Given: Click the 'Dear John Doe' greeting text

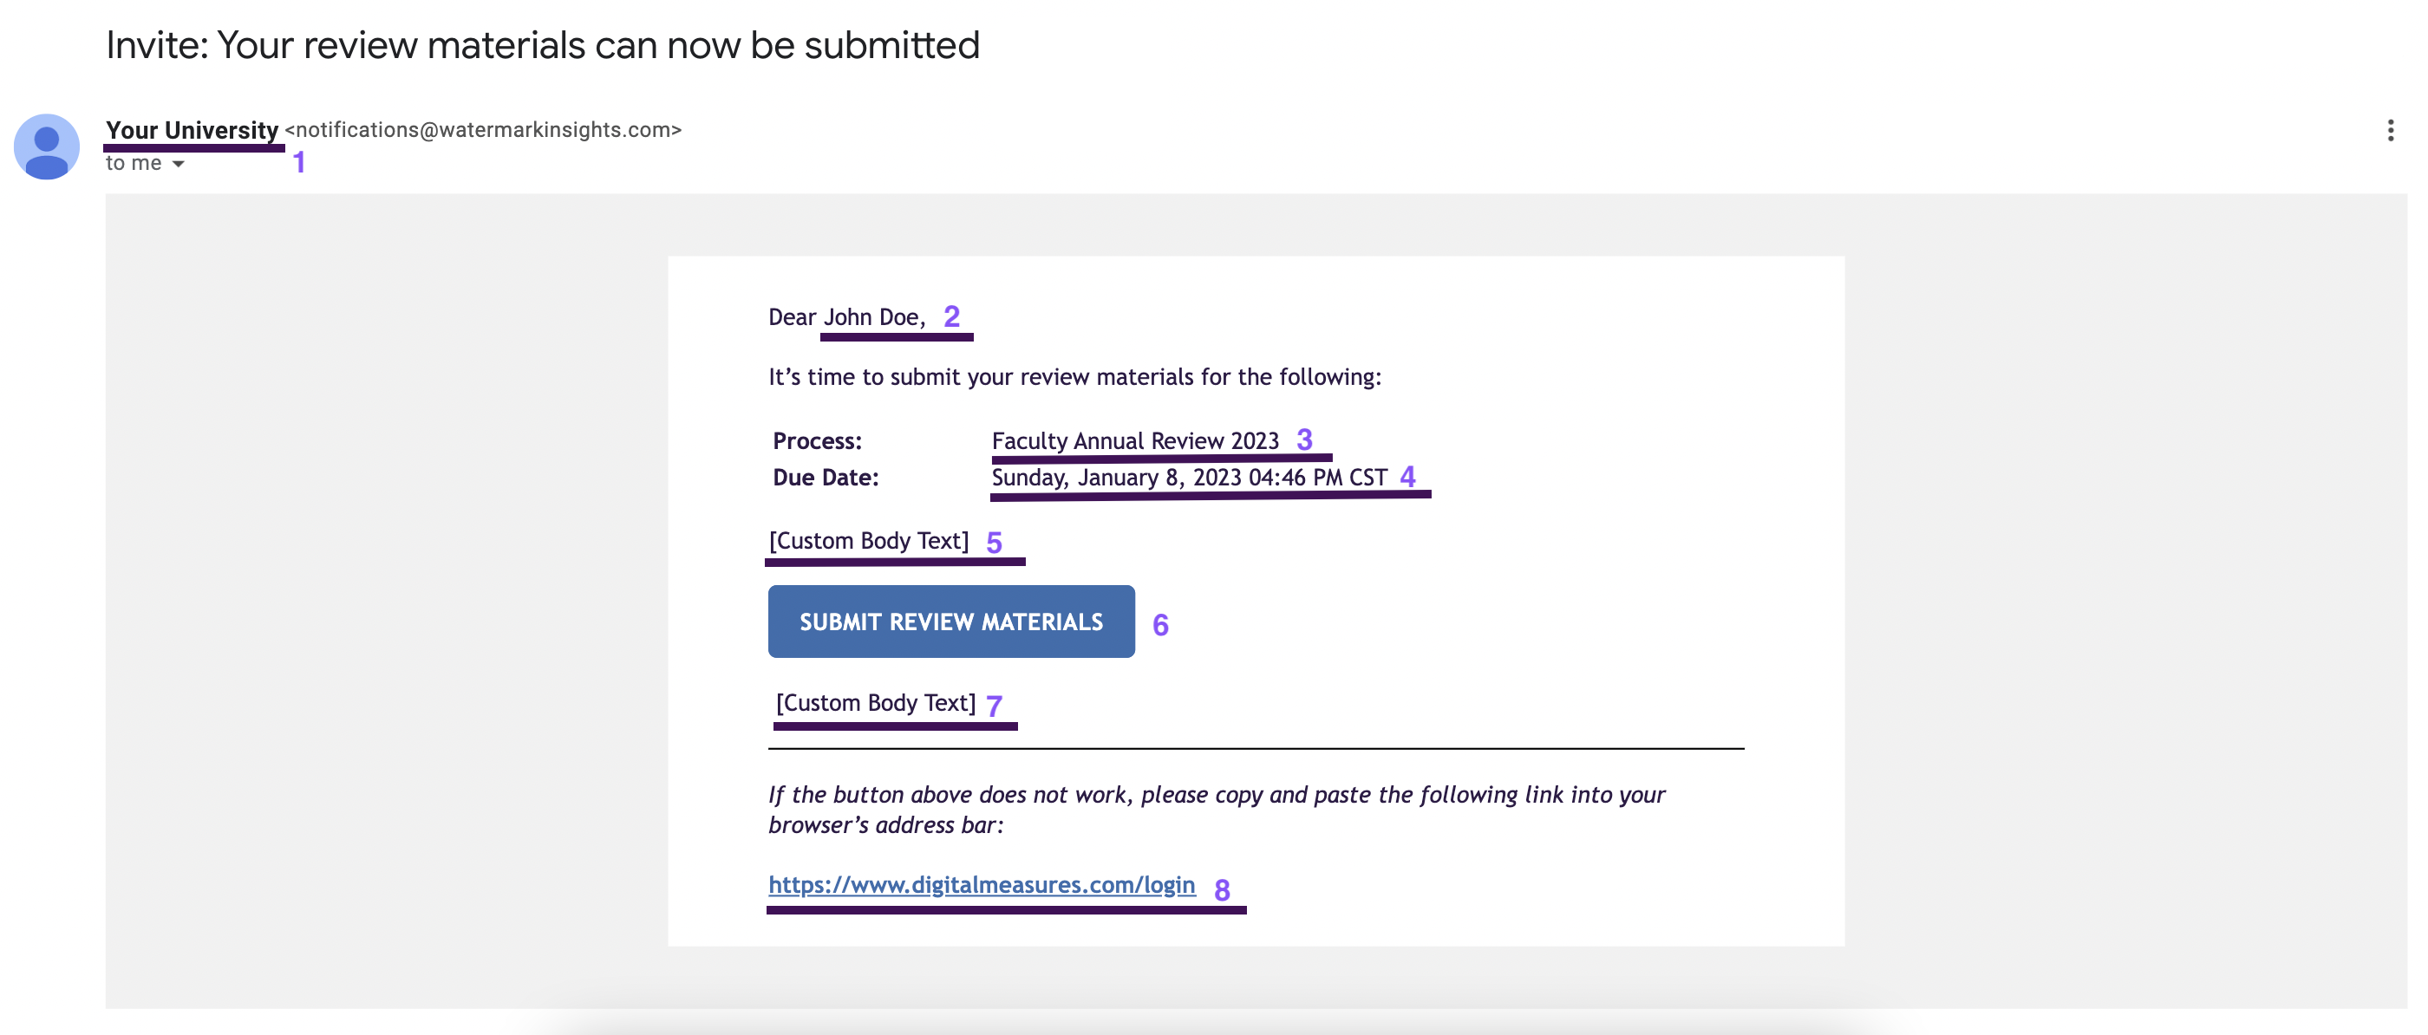Looking at the screenshot, I should pos(846,316).
